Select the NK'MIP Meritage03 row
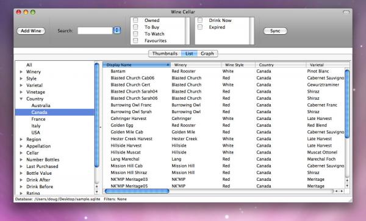 click(x=224, y=179)
